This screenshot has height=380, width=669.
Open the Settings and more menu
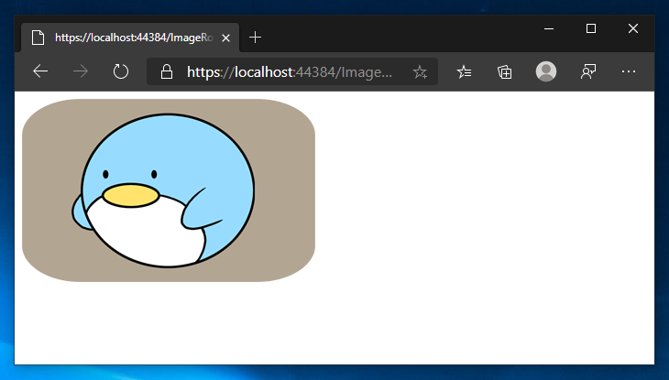[x=629, y=72]
